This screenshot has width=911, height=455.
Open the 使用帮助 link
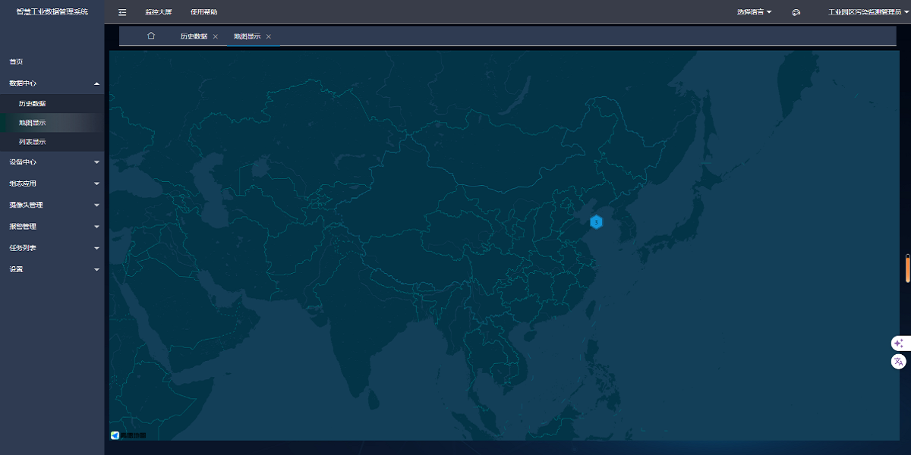coord(204,12)
